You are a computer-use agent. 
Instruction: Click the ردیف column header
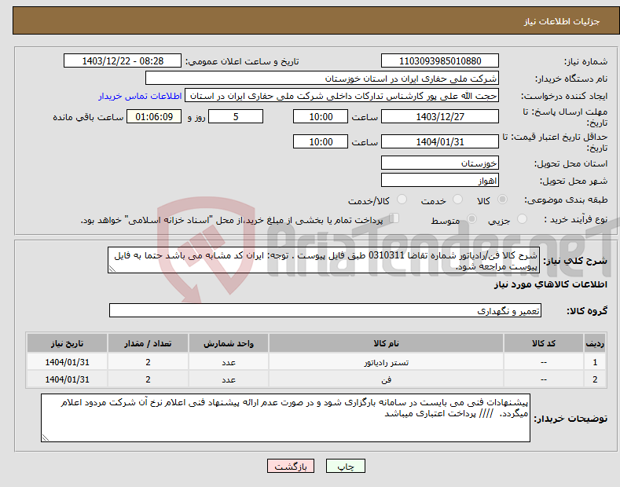coord(595,343)
